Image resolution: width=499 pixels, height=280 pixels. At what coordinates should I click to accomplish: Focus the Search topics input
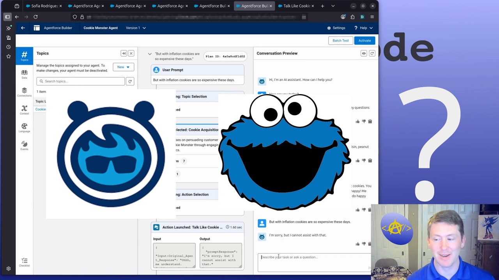tap(81, 81)
